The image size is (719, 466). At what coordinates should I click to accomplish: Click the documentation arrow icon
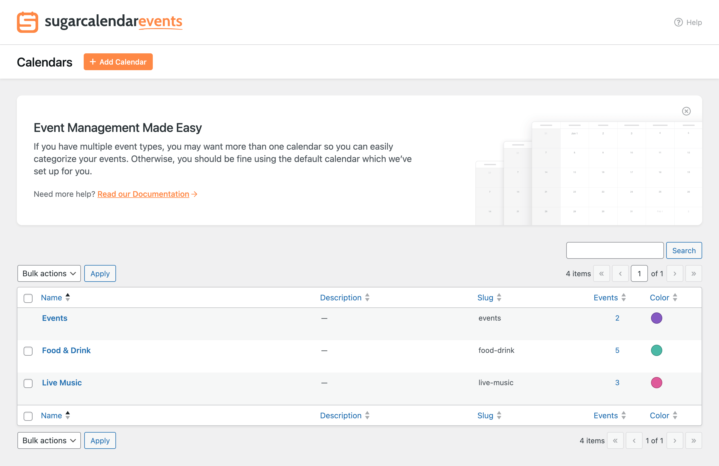195,194
